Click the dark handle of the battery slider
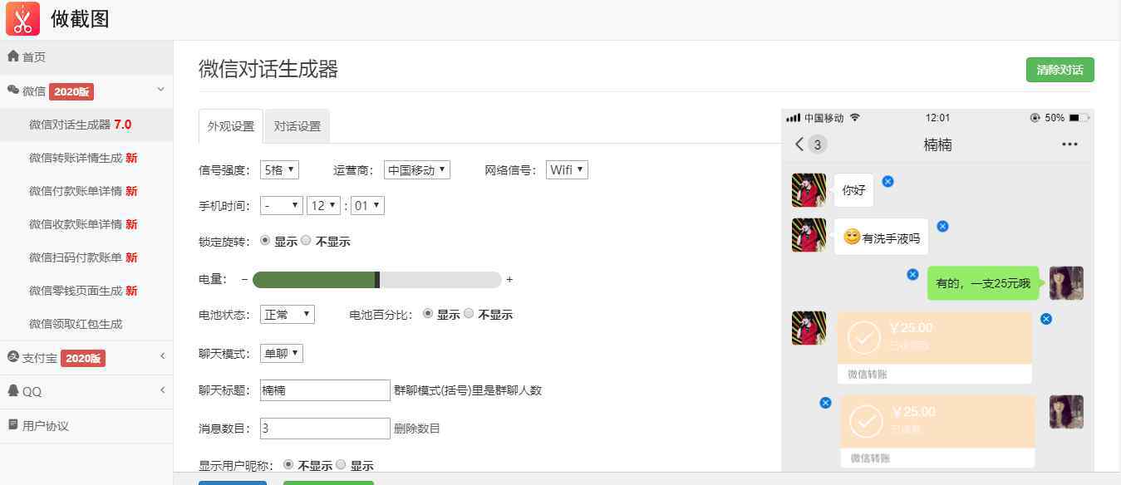Screen dimensions: 1121x485 coord(377,280)
